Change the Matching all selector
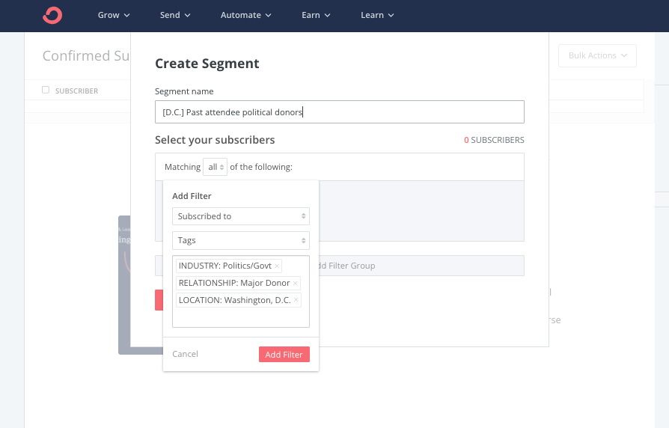 click(215, 167)
